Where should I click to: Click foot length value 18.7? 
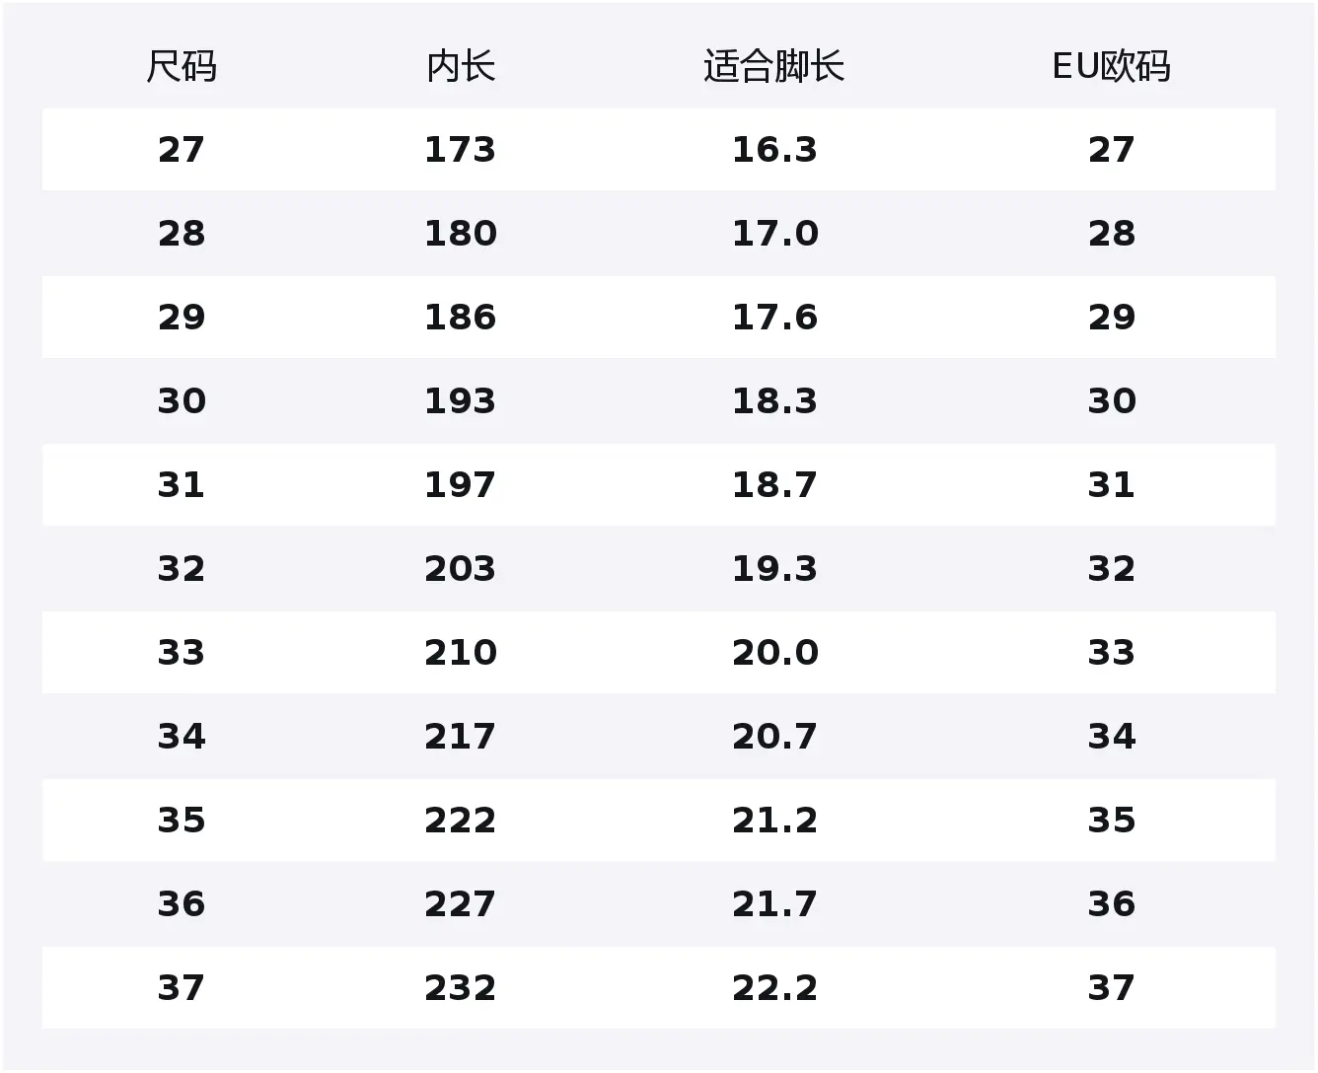click(774, 485)
